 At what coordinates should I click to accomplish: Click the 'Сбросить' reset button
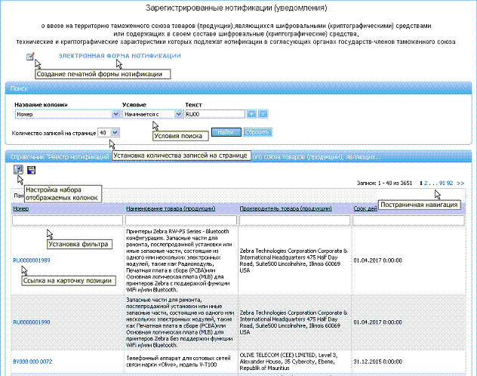(257, 132)
